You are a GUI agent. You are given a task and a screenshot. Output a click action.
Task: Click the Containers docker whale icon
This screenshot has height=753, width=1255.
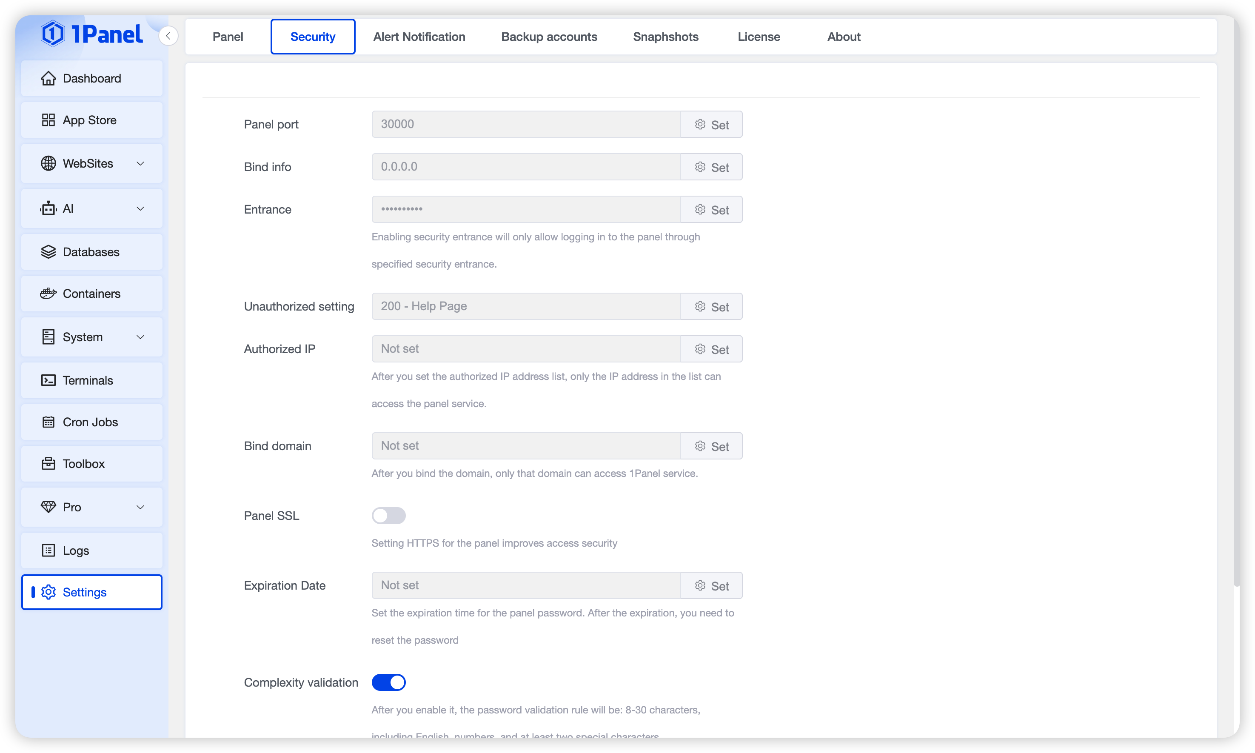coord(48,294)
